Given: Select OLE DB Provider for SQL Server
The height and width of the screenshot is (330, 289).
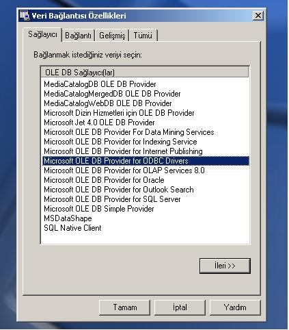Looking at the screenshot, I should pos(112,199).
